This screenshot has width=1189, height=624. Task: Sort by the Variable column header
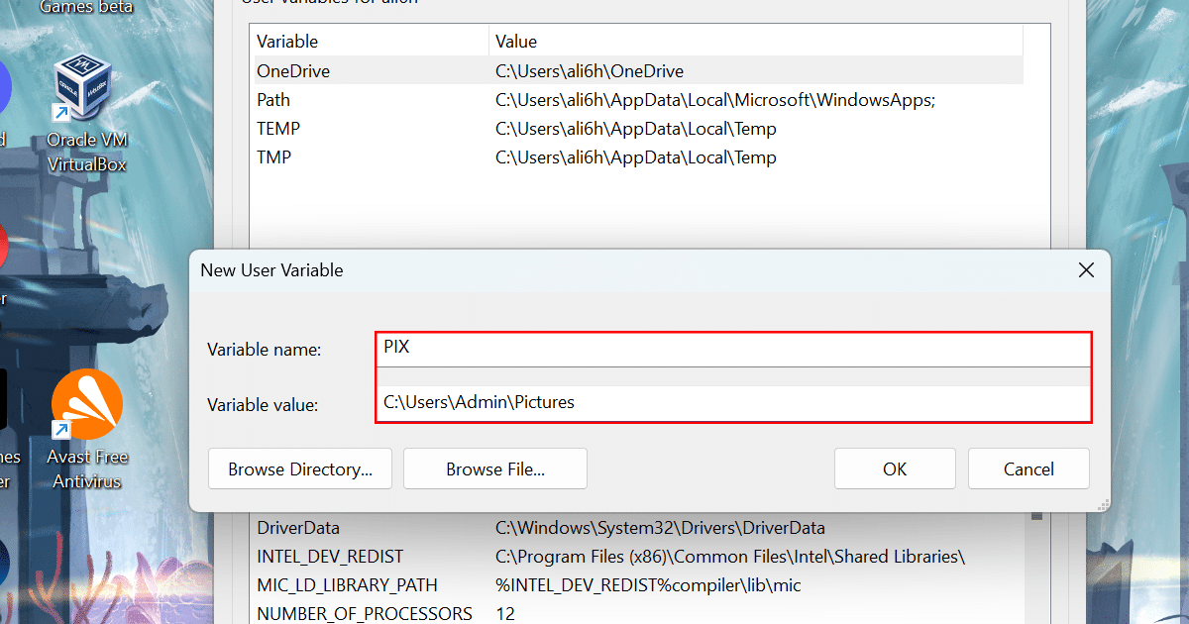click(x=287, y=42)
